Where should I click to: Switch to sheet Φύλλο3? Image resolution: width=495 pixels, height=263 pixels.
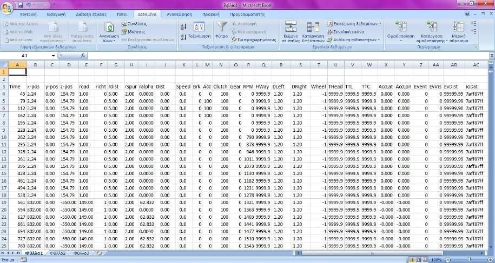(x=81, y=253)
